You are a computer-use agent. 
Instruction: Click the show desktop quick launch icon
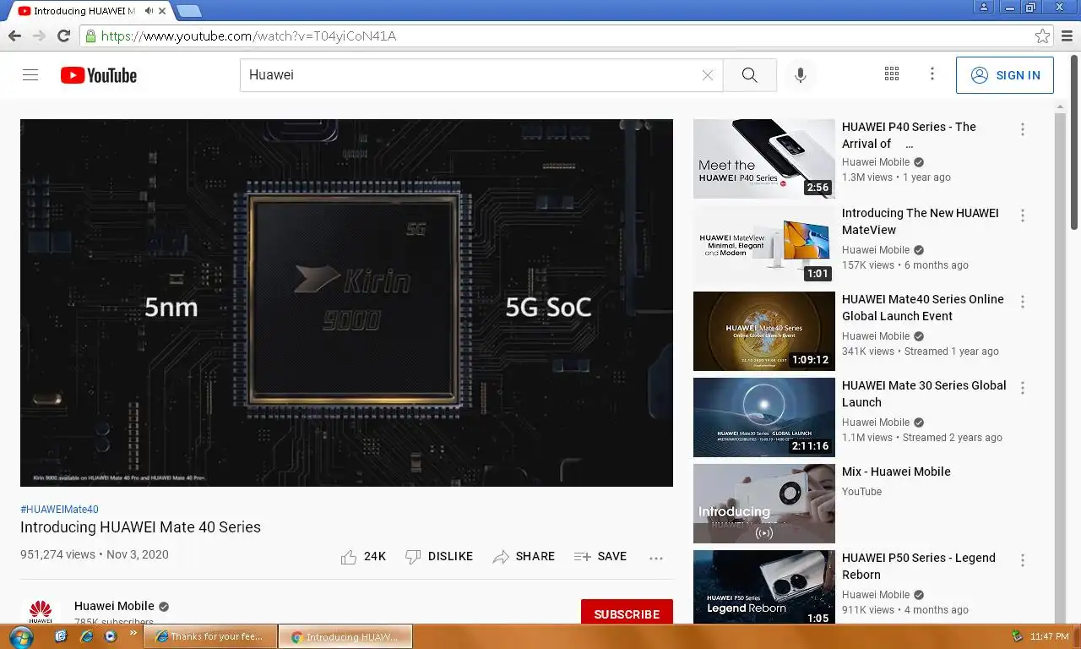[61, 636]
